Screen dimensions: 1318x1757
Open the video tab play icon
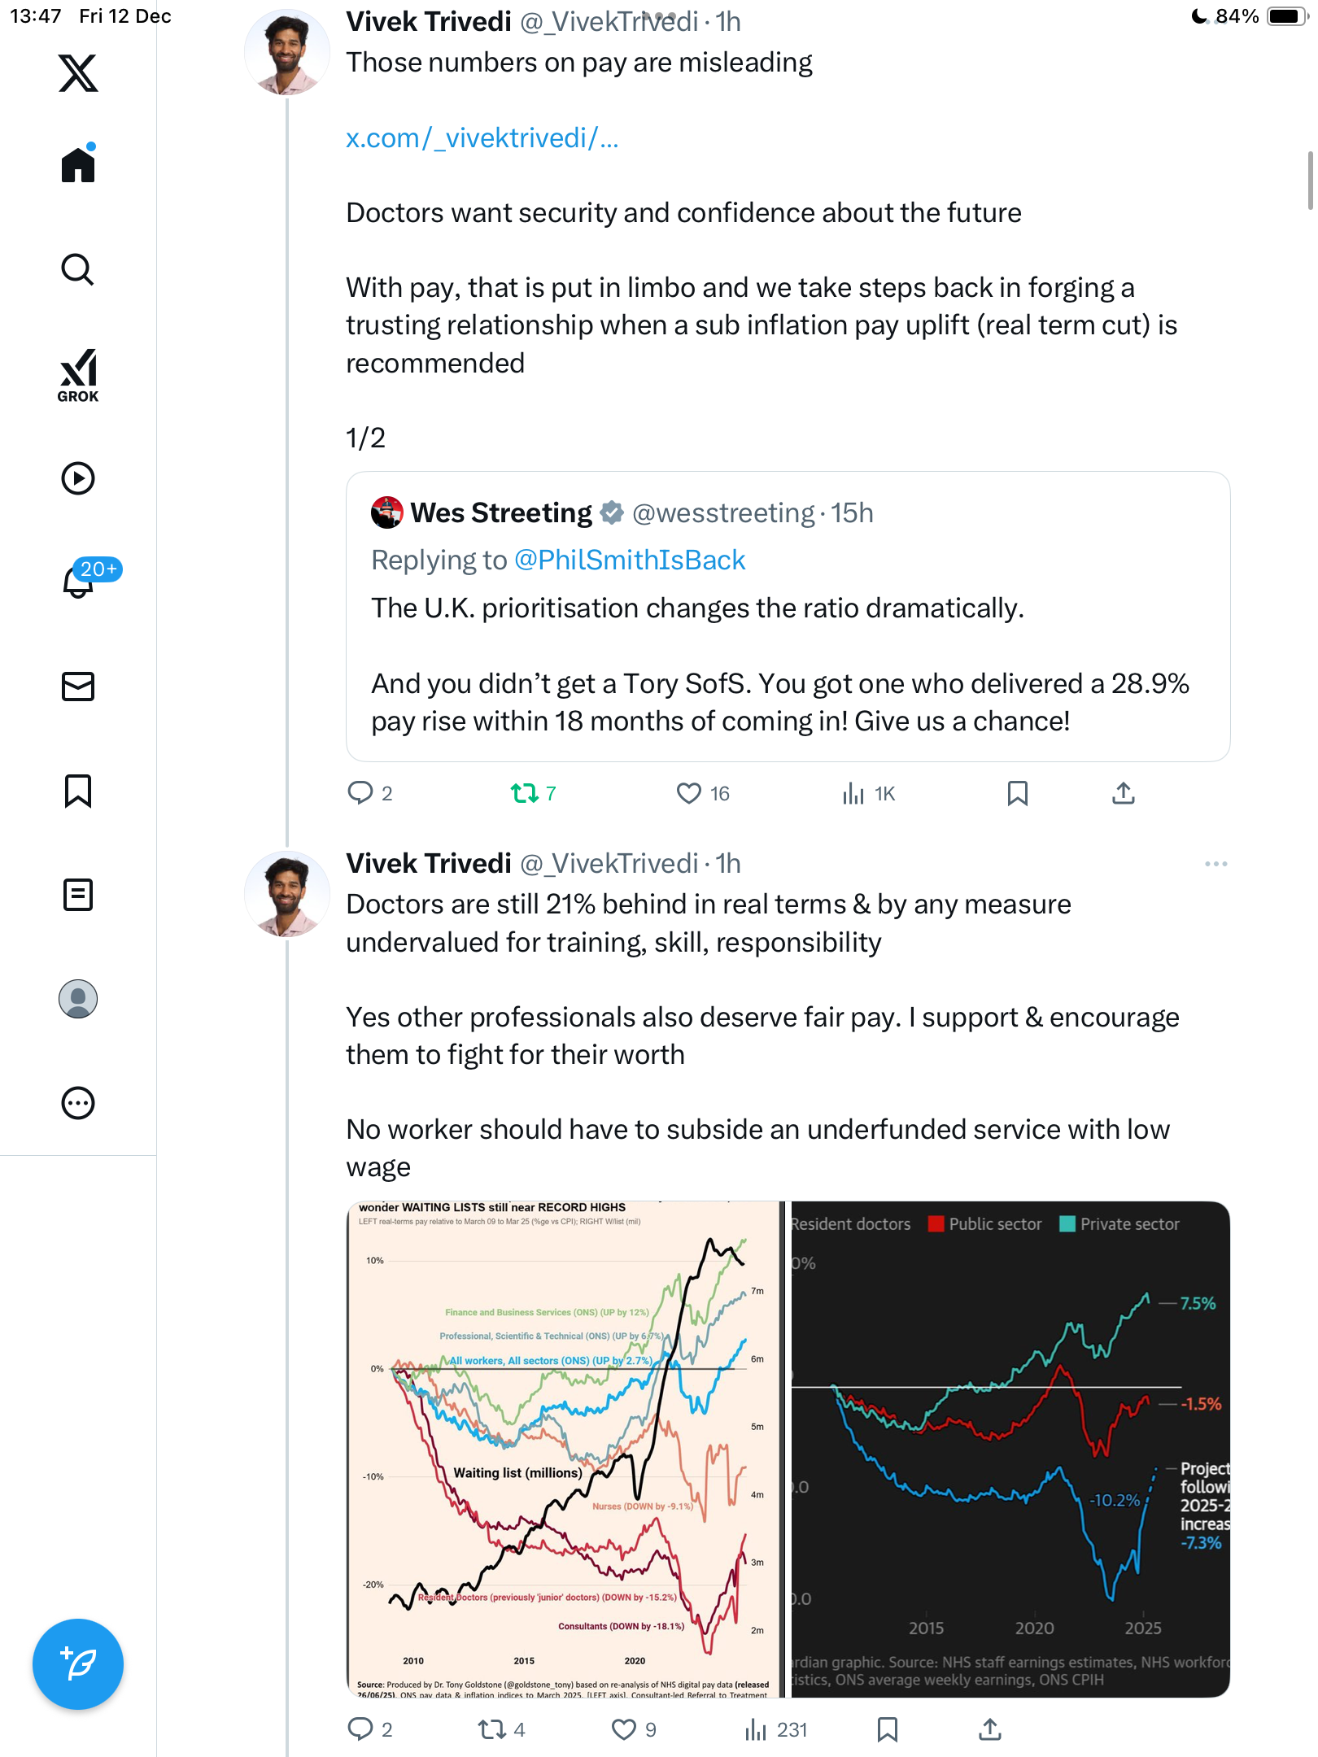(x=78, y=478)
